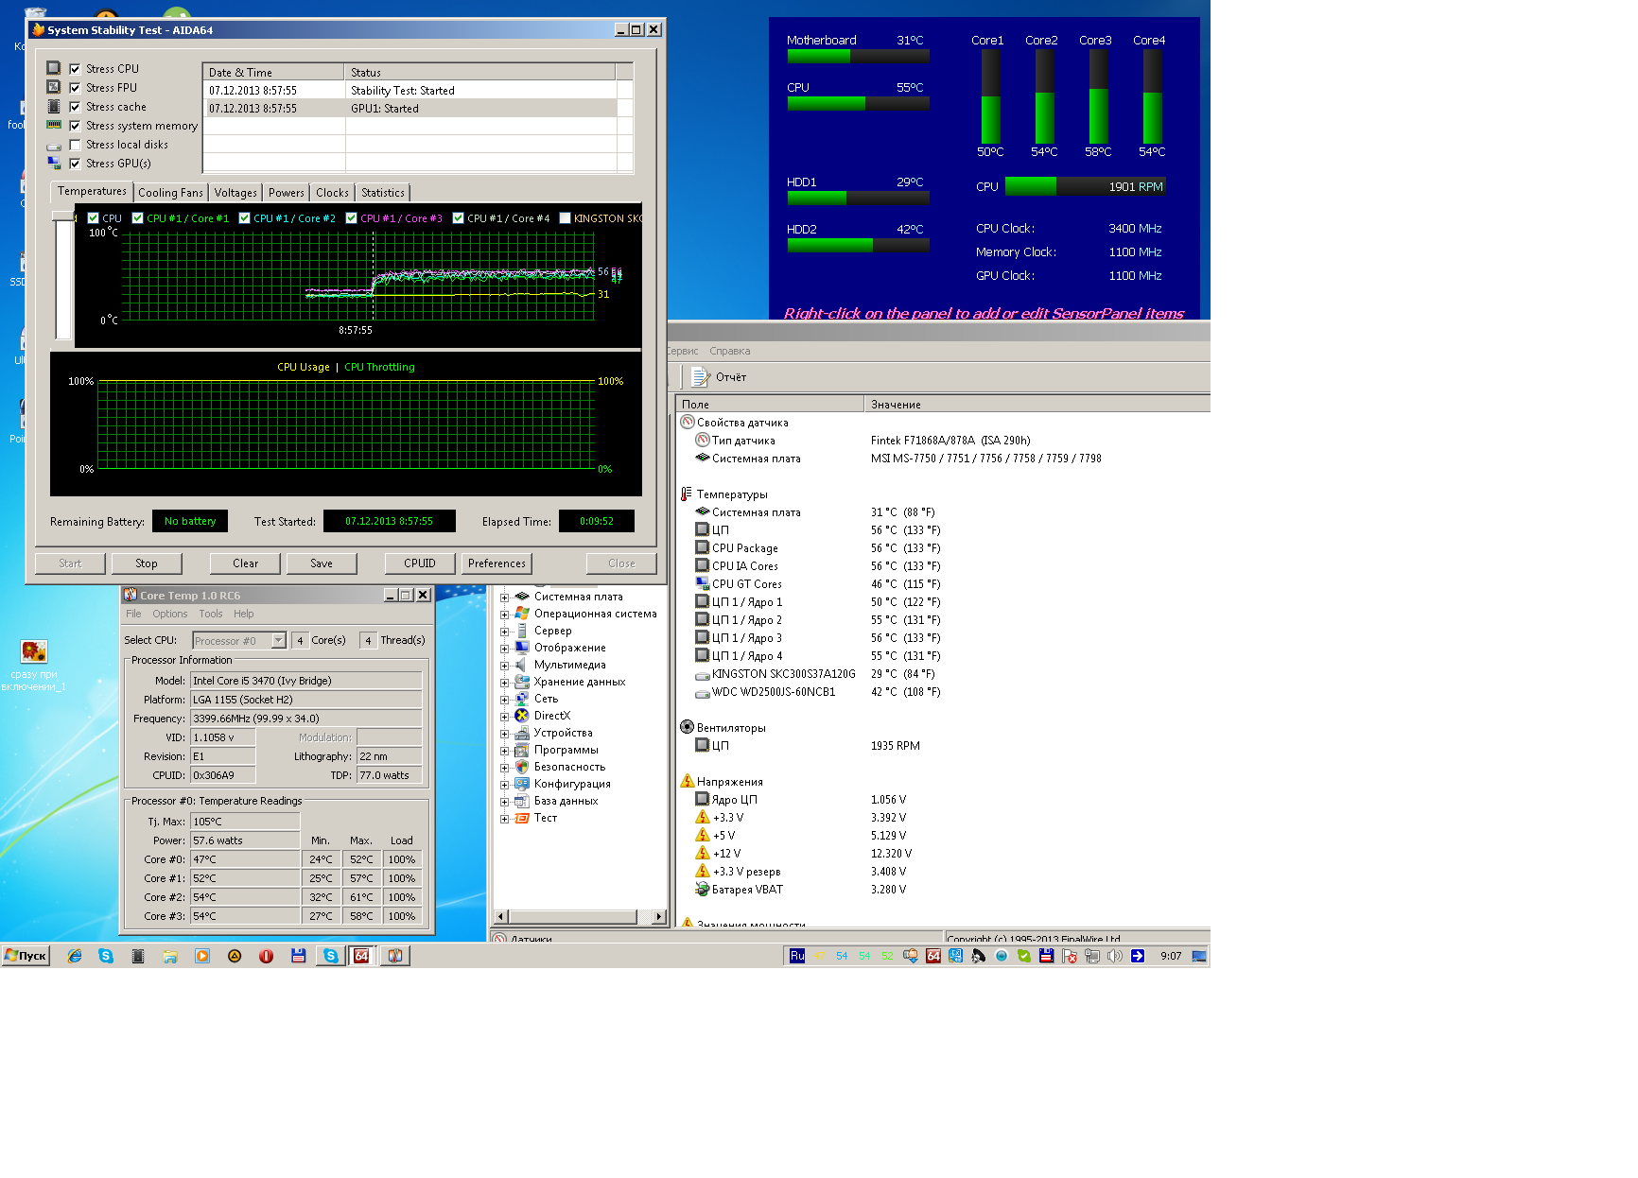
Task: Enable the Stress local disks checkbox
Action: [x=75, y=145]
